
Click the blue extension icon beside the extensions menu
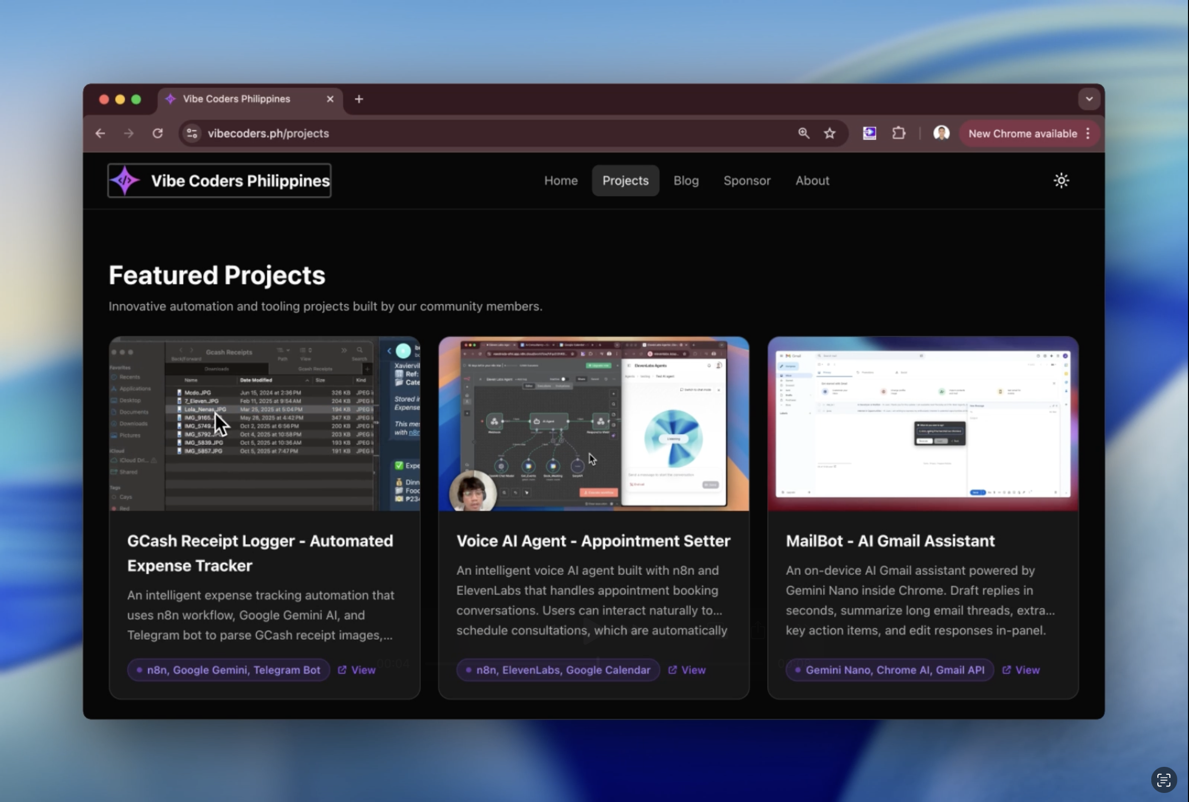pos(868,133)
